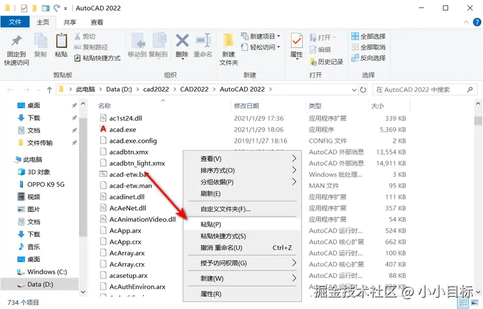Choose Refresh in context menu
Viewport: 483px width, 309px height.
242,194
